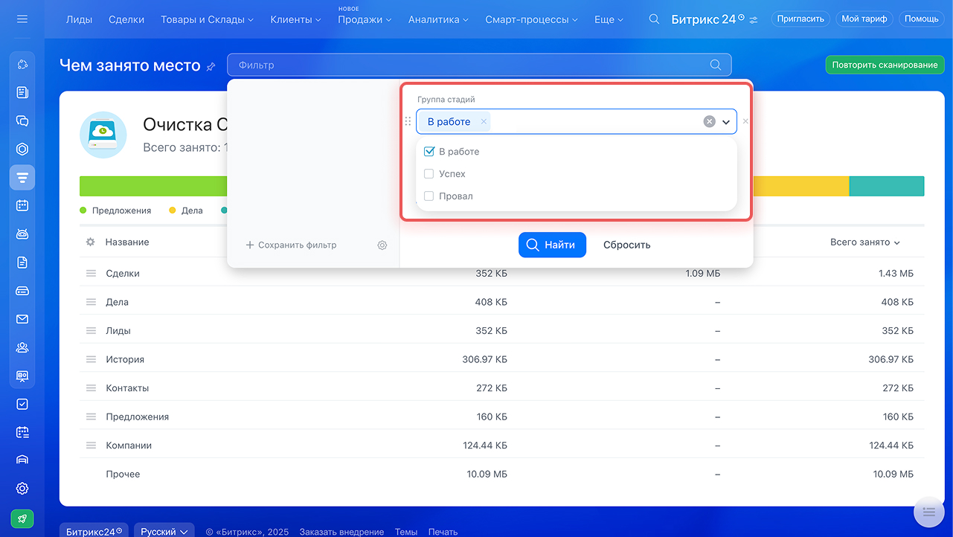
Task: Remove the Группа стадий filter field
Action: click(745, 121)
